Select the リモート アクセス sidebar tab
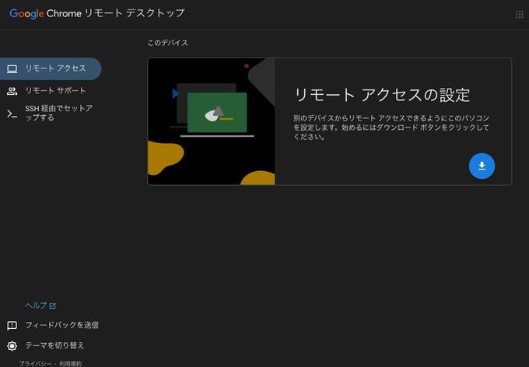The width and height of the screenshot is (529, 367). 51,68
